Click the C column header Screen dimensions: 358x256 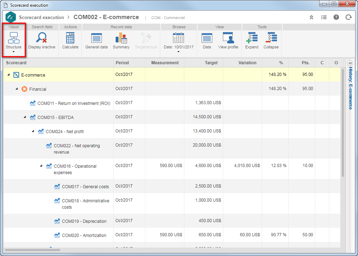[322, 63]
